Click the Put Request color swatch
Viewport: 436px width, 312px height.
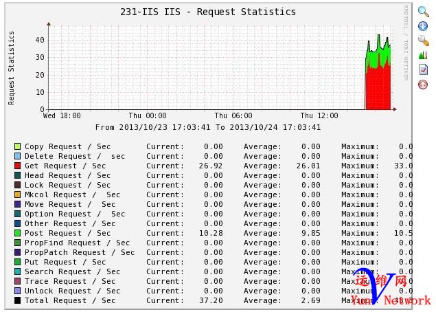point(18,262)
